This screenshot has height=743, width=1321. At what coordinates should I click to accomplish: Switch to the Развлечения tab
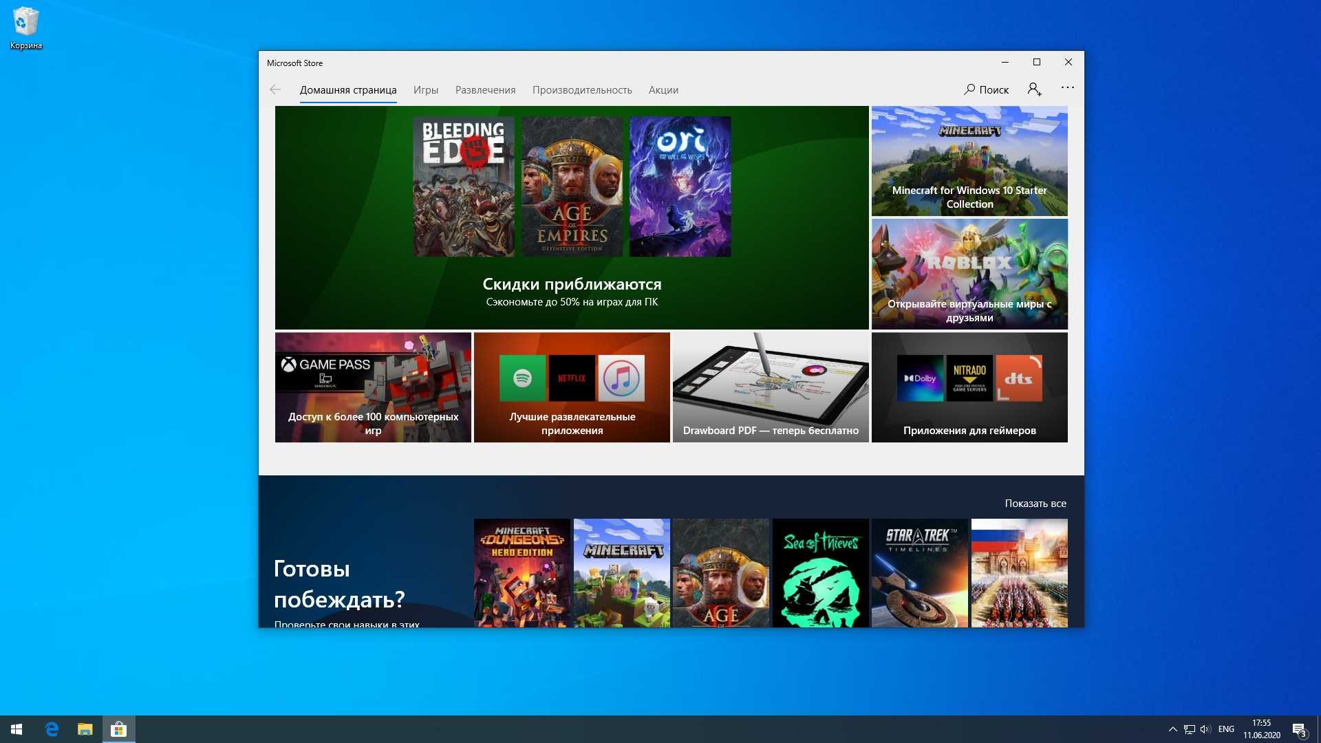pos(485,90)
